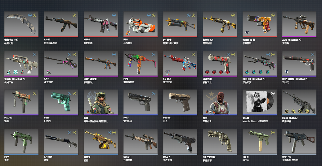Click the yellow T-side icon on SG 553

coord(194,55)
